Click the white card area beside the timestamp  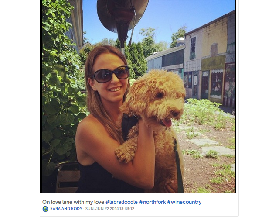point(185,209)
